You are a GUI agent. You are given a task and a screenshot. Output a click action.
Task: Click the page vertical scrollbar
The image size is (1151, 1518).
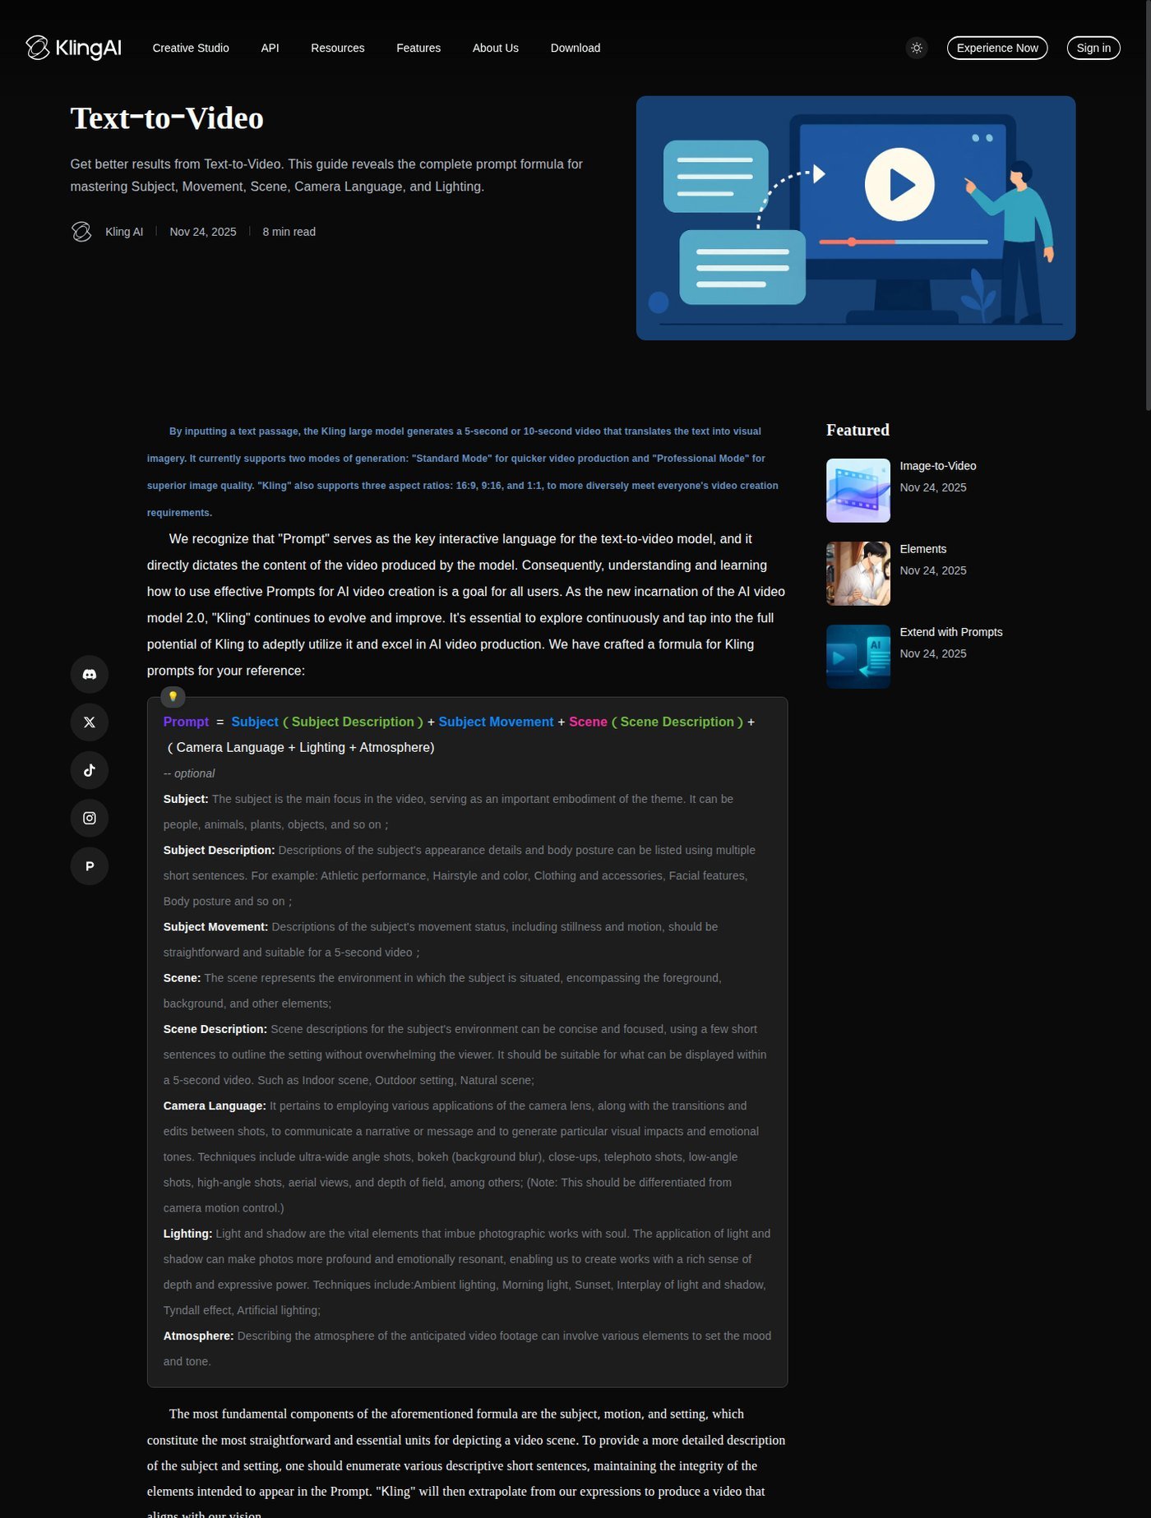1148,205
